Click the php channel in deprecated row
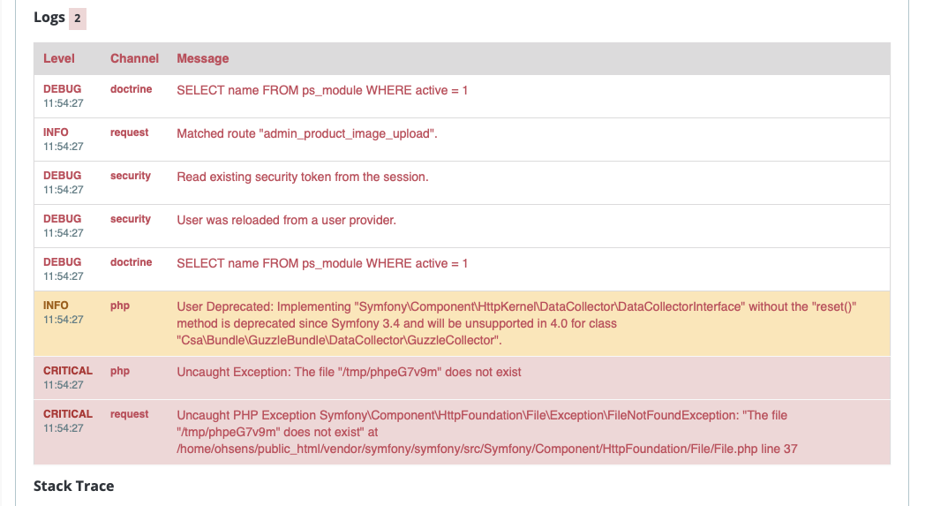This screenshot has width=948, height=506. [x=120, y=306]
